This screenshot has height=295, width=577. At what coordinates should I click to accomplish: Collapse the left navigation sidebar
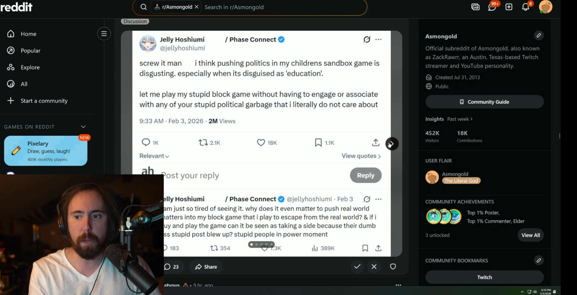click(104, 34)
